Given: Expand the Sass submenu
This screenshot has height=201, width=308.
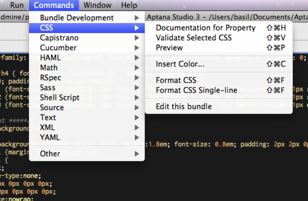Looking at the screenshot, I should [48, 88].
